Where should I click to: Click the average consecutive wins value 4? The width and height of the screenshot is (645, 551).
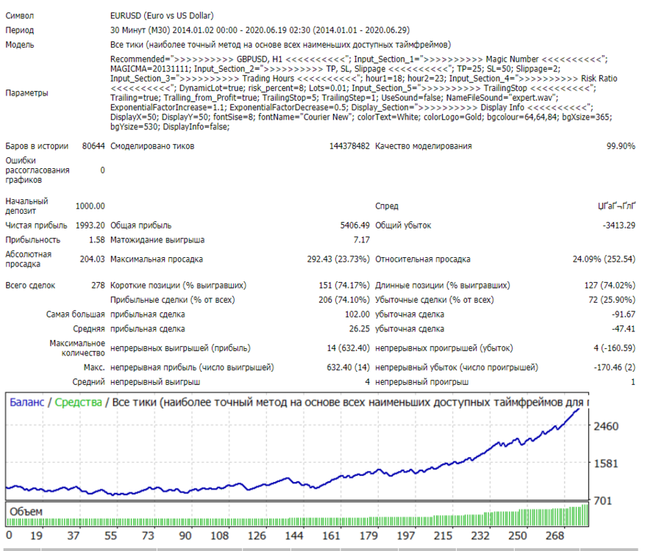click(x=367, y=382)
